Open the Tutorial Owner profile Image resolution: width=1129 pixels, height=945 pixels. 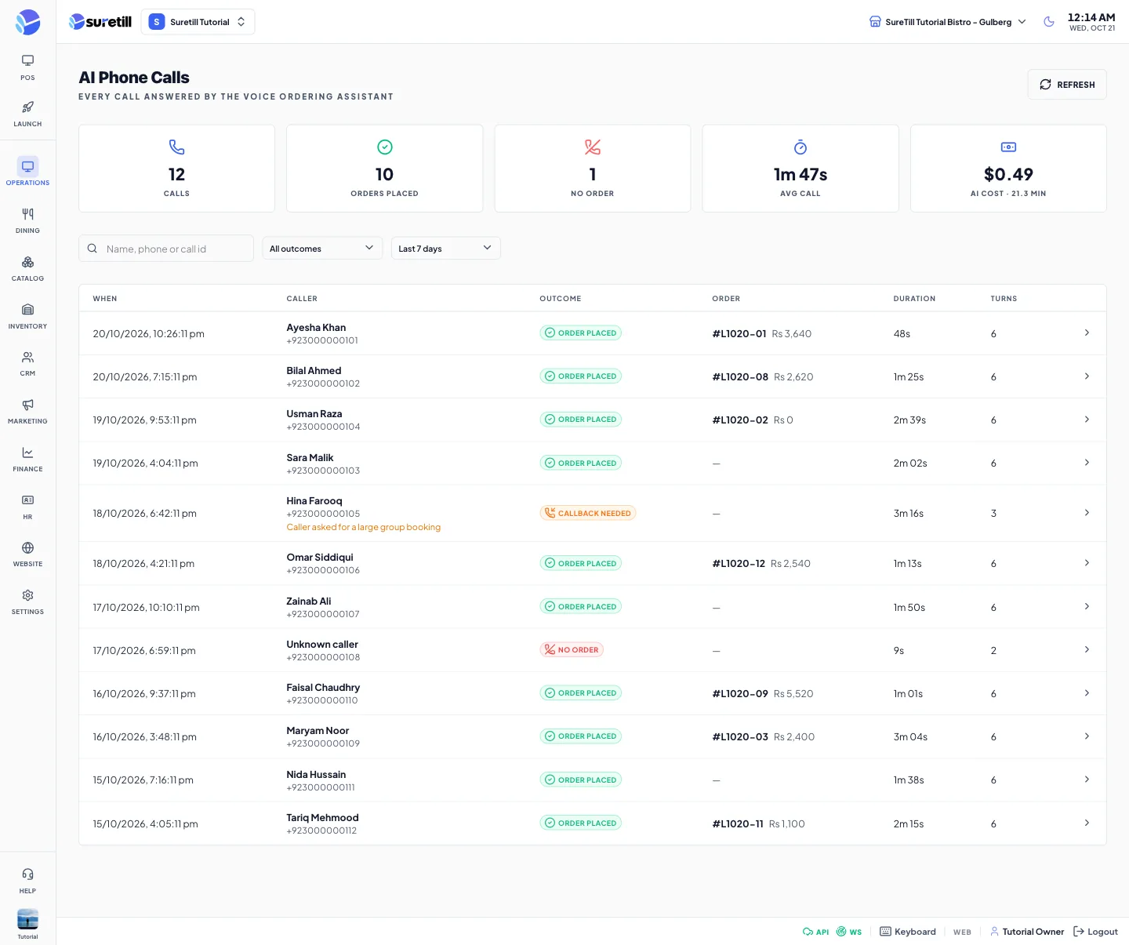point(1027,932)
